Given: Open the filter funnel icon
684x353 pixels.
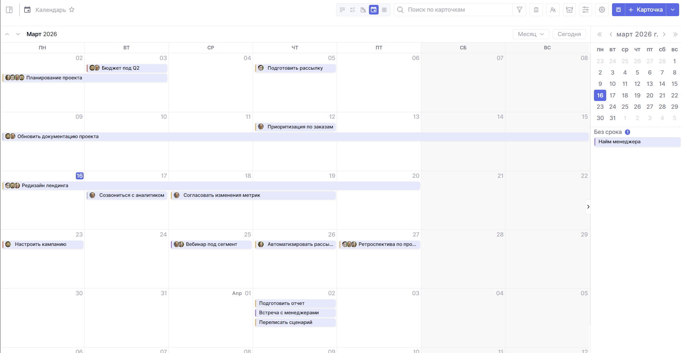Looking at the screenshot, I should click(x=519, y=10).
